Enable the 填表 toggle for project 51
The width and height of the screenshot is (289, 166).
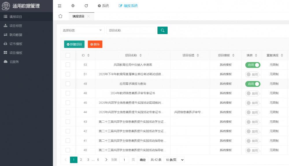252,74
